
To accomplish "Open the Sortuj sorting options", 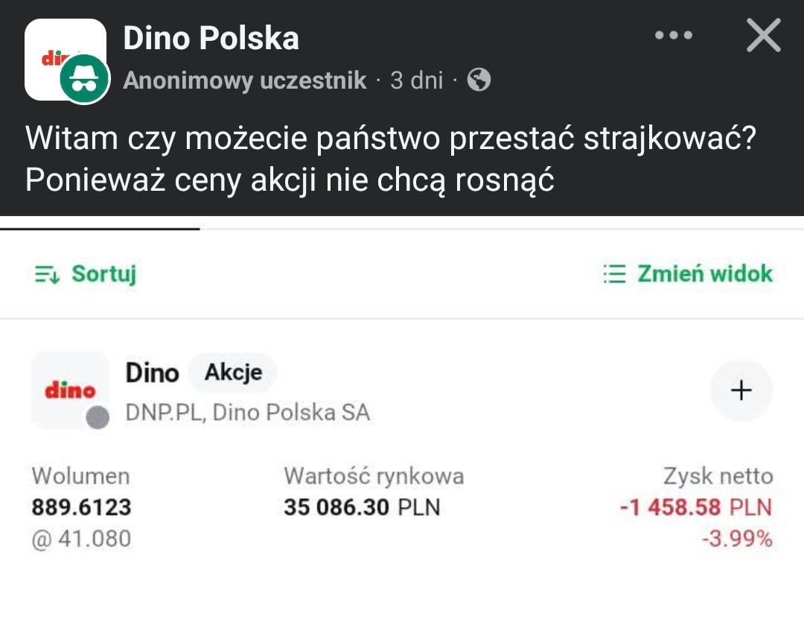I will tap(86, 274).
